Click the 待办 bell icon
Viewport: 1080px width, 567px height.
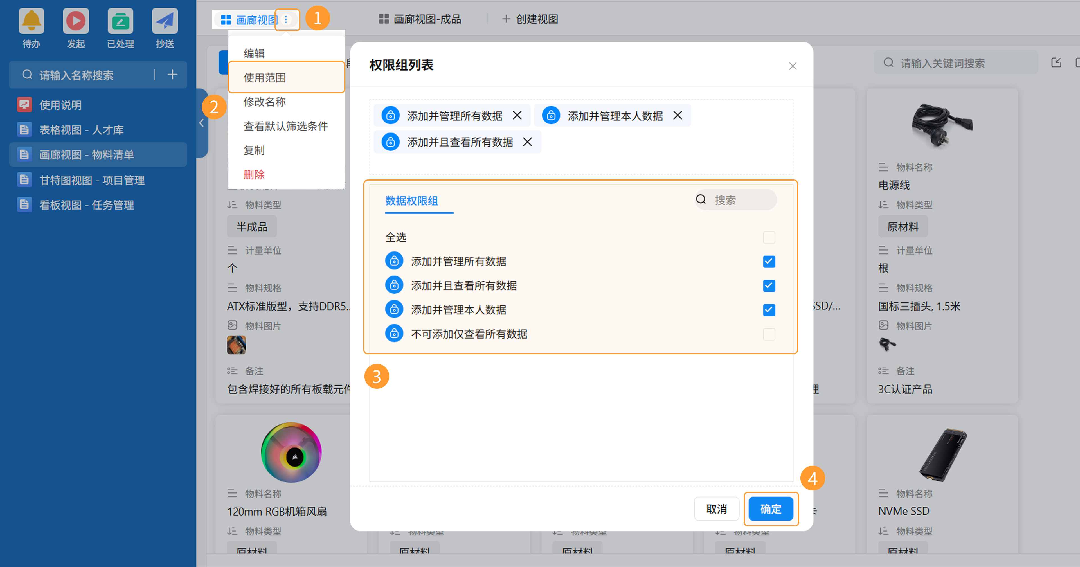(x=31, y=21)
